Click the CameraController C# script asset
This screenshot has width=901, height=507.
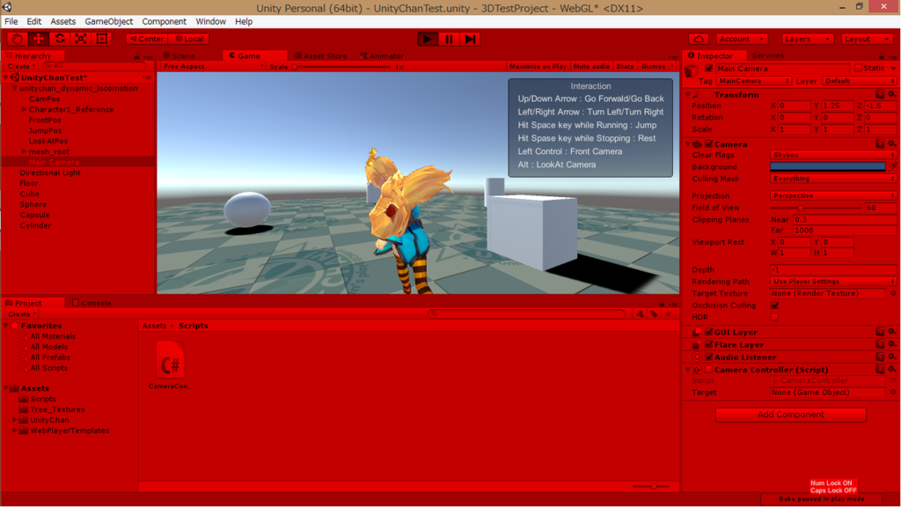170,364
